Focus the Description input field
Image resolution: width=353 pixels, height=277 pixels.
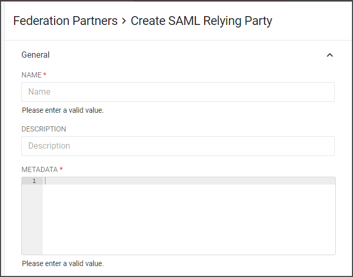tap(178, 146)
